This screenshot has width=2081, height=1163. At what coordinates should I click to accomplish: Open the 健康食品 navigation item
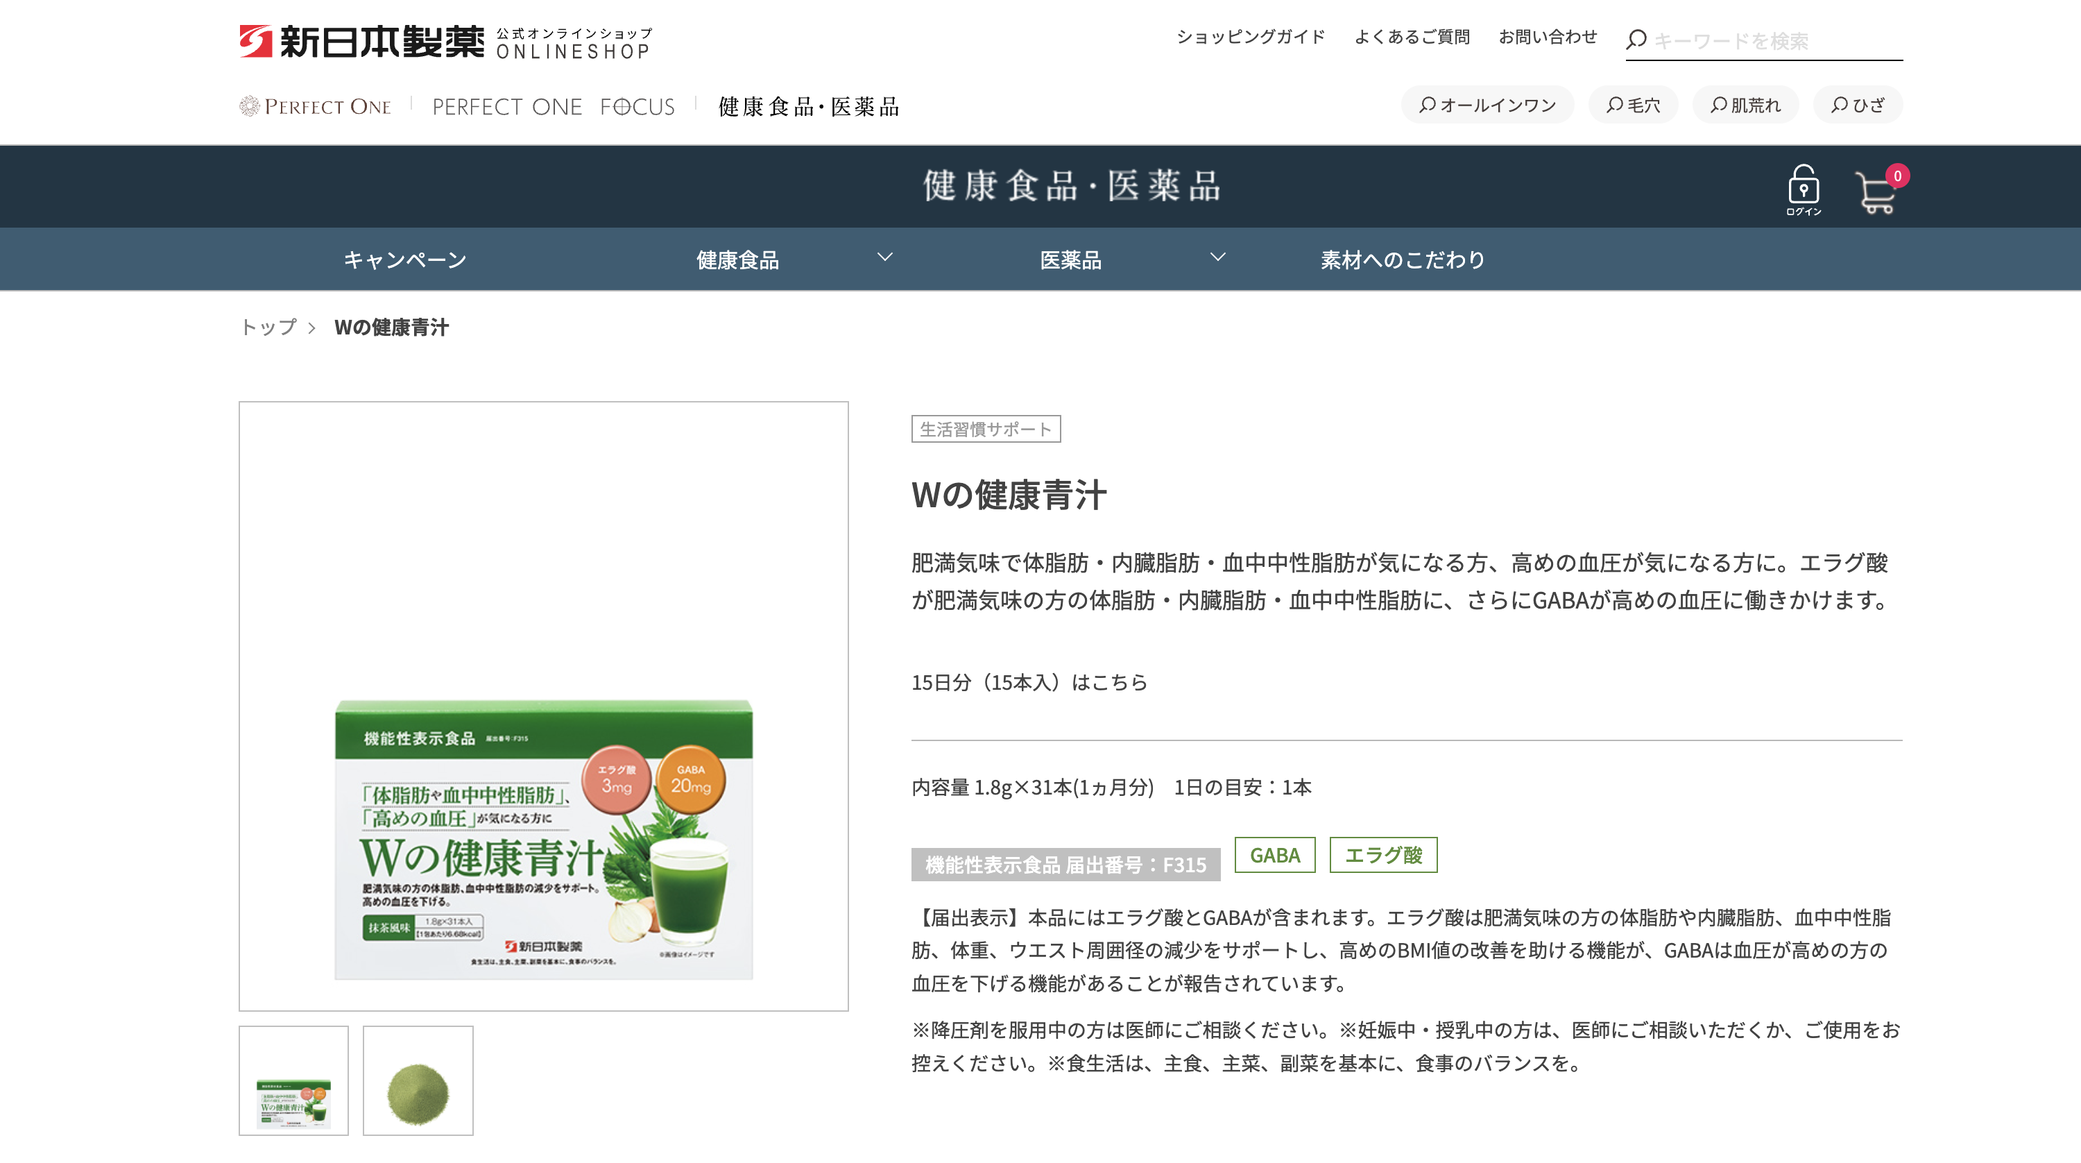click(x=737, y=260)
